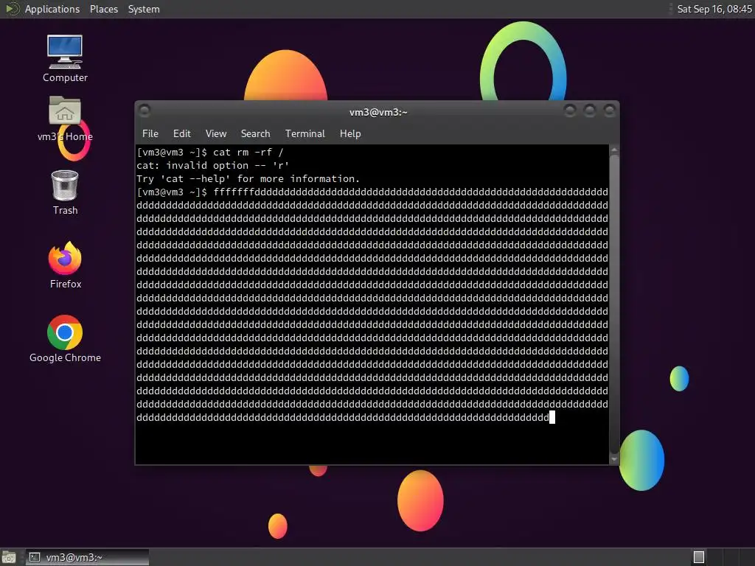Click the vm3@vm3:~ window title text
Image resolution: width=755 pixels, height=566 pixels.
pos(378,112)
